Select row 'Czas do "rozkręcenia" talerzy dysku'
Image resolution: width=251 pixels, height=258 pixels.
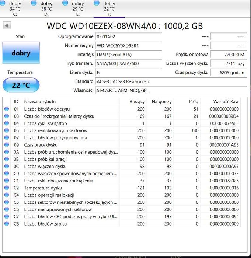[122, 116]
